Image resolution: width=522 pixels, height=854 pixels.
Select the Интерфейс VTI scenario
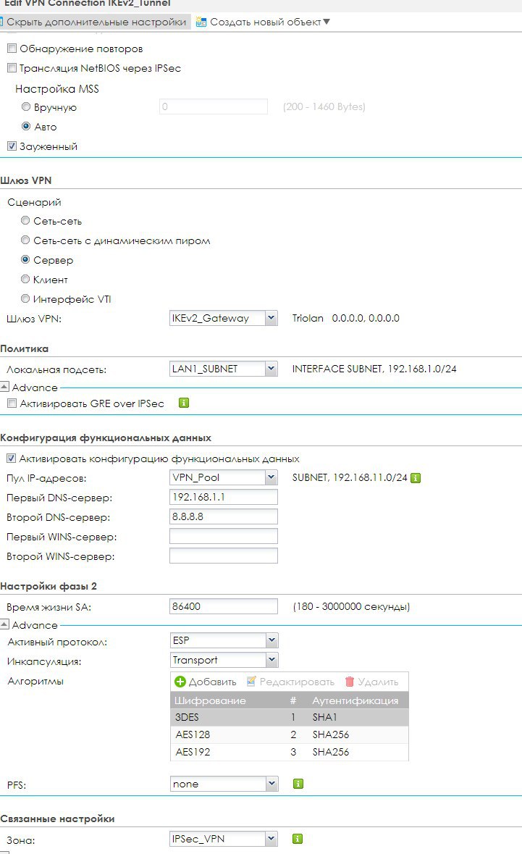[x=25, y=298]
